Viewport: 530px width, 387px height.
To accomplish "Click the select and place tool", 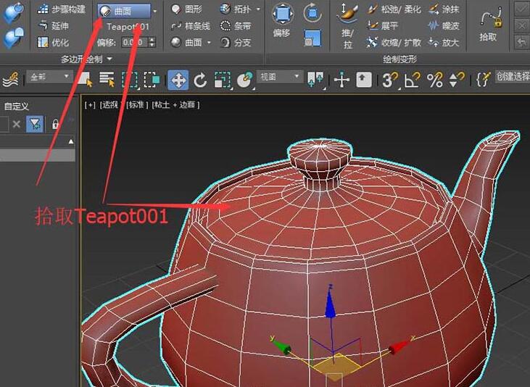I will tap(245, 80).
